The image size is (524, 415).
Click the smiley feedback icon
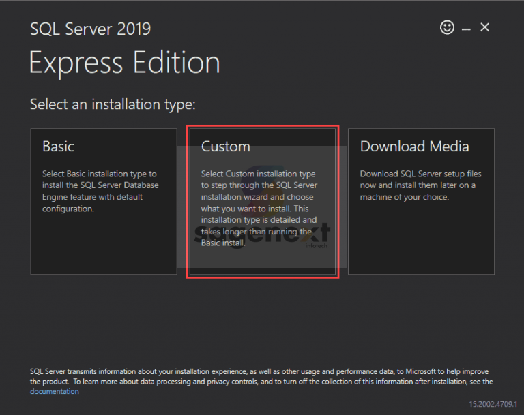[447, 27]
